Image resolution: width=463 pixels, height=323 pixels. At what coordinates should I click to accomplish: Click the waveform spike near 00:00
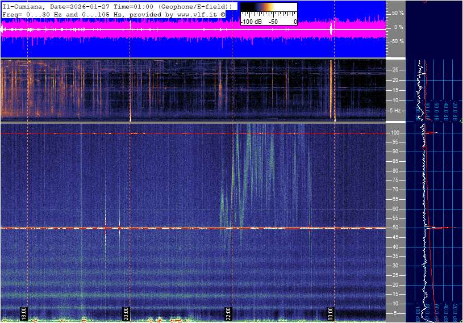click(331, 28)
